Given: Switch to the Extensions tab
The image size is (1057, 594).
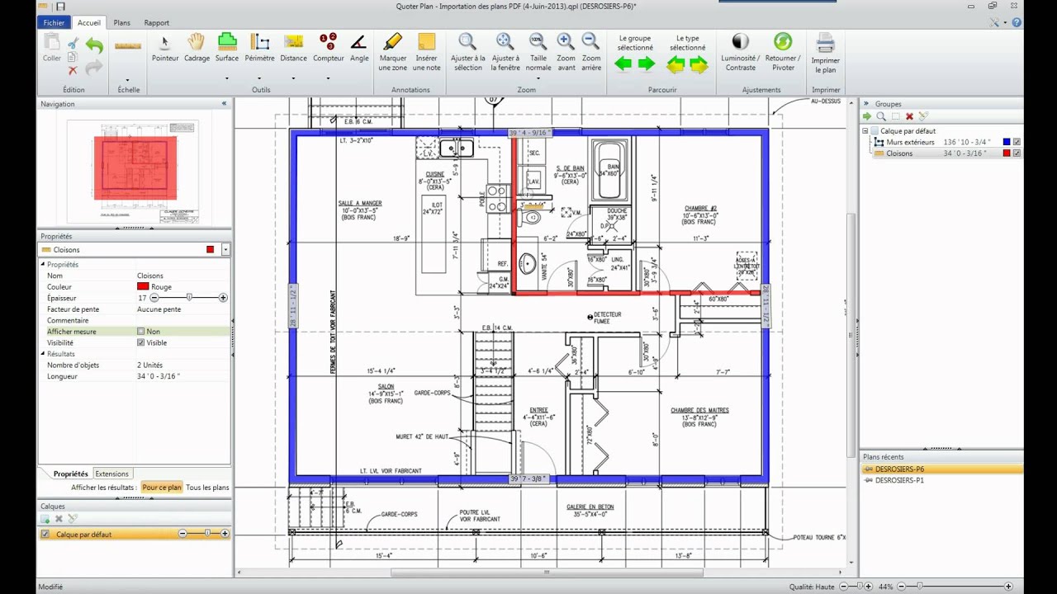Looking at the screenshot, I should 111,474.
